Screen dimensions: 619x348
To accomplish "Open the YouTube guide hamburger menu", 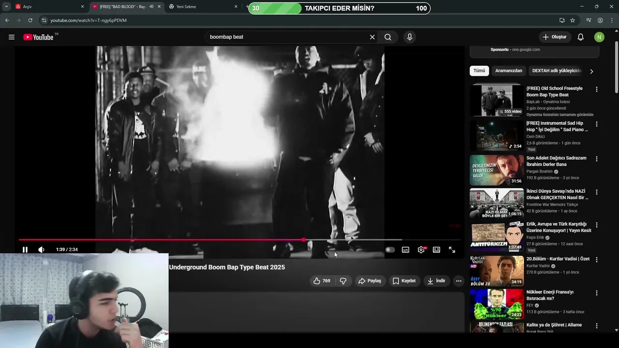I will [12, 37].
